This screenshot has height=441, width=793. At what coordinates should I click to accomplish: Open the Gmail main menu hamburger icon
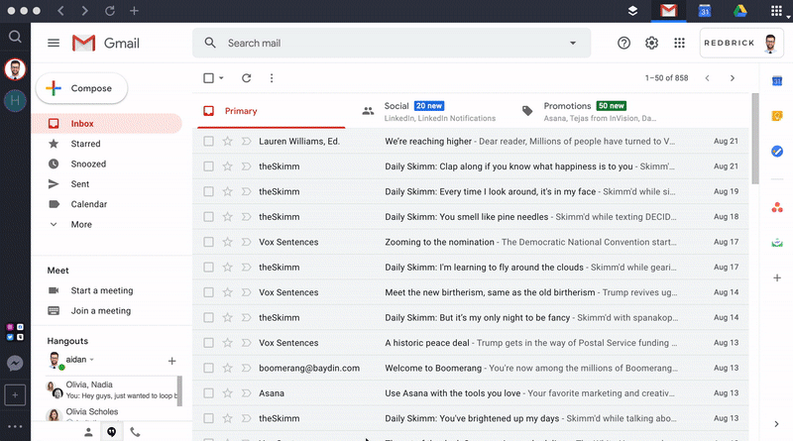coord(54,43)
